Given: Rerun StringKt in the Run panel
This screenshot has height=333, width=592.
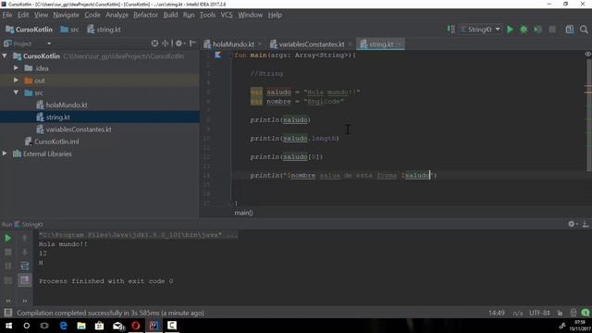Looking at the screenshot, I should pos(7,239).
